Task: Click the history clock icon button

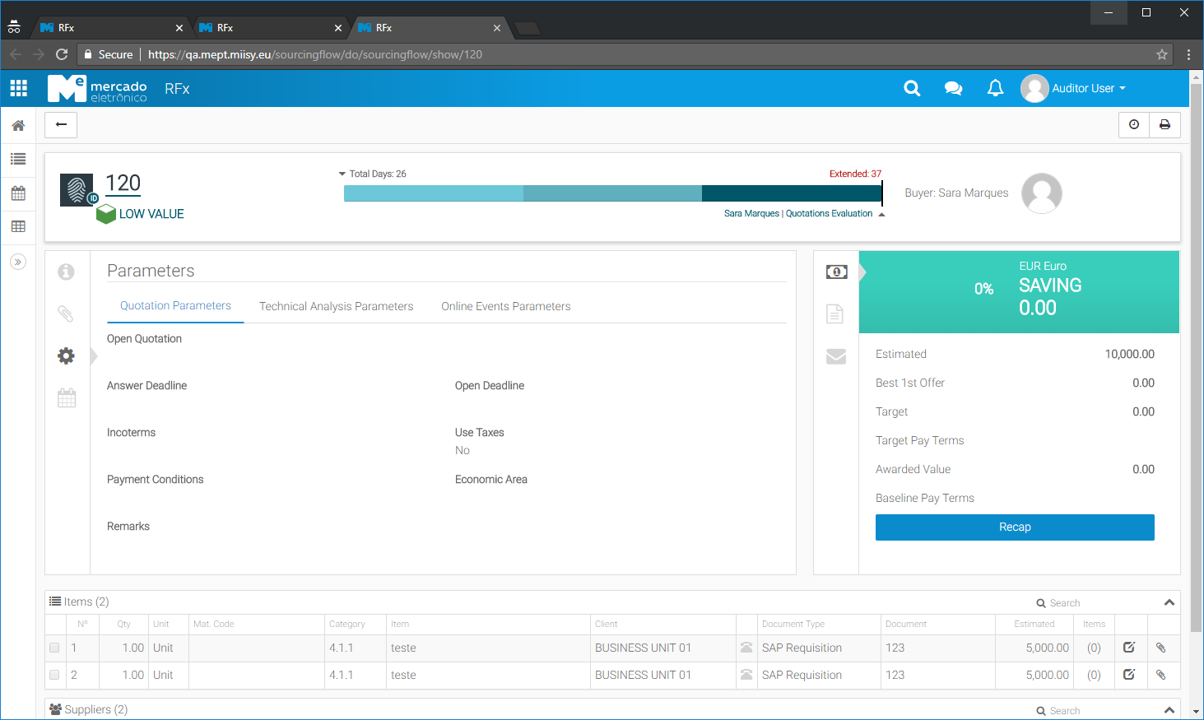Action: click(1134, 125)
